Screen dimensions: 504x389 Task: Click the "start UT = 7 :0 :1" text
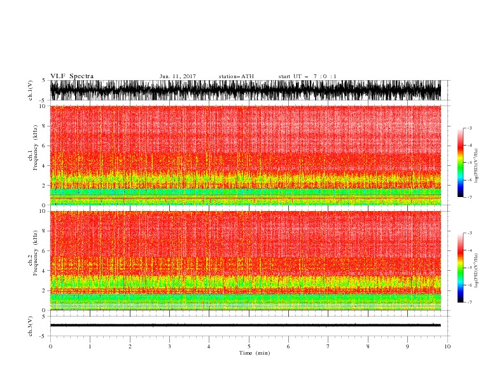[307, 76]
